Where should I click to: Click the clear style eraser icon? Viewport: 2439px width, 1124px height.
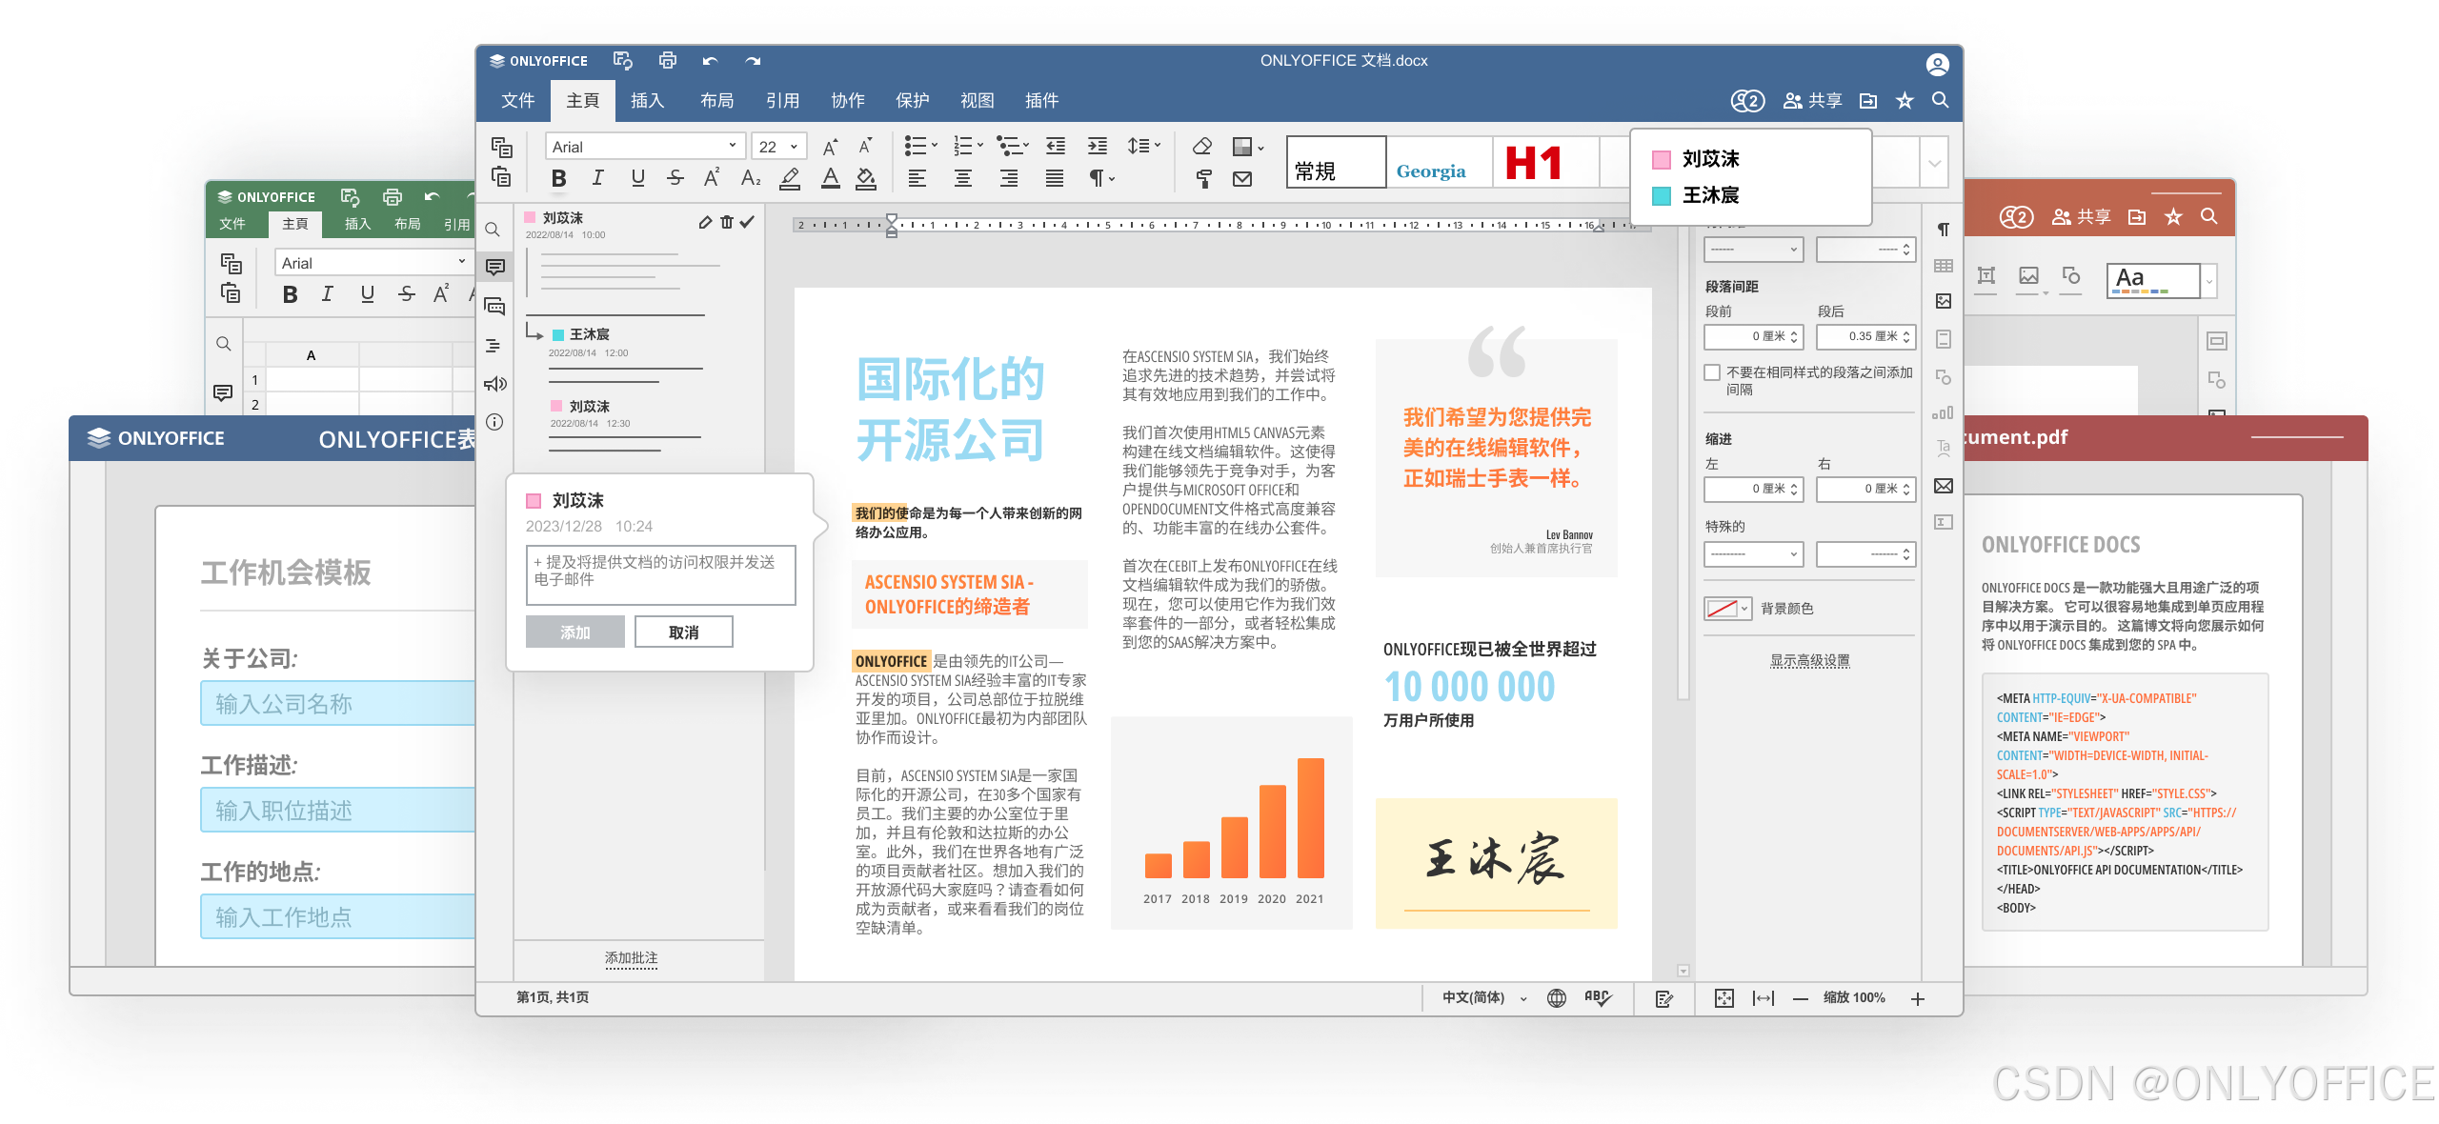[1202, 146]
